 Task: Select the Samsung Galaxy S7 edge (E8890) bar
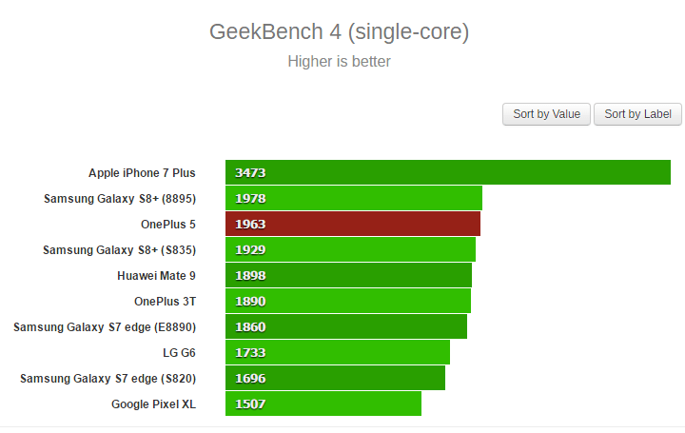[x=346, y=326]
